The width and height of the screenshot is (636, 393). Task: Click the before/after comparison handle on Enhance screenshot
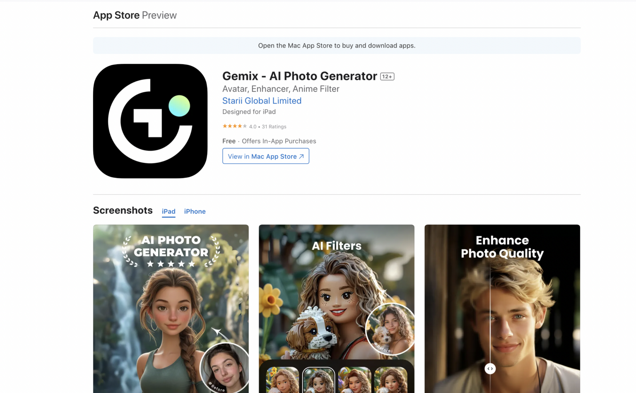point(490,368)
